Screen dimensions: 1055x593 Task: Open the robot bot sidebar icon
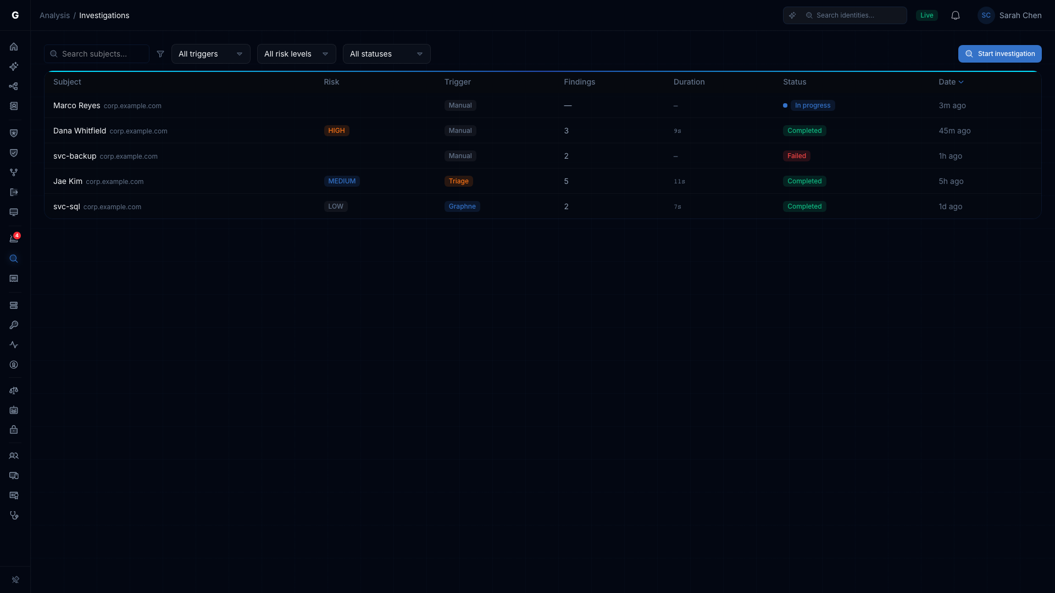click(14, 410)
